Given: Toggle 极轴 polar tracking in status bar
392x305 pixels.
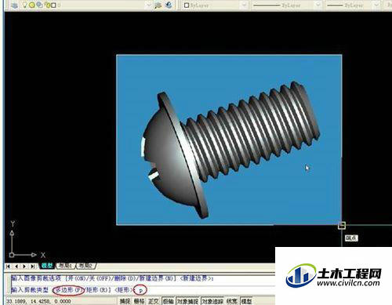Looking at the screenshot, I should 168,301.
